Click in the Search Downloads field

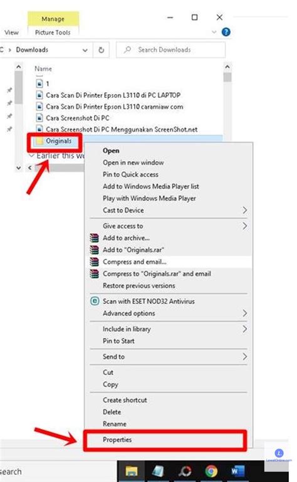(170, 50)
